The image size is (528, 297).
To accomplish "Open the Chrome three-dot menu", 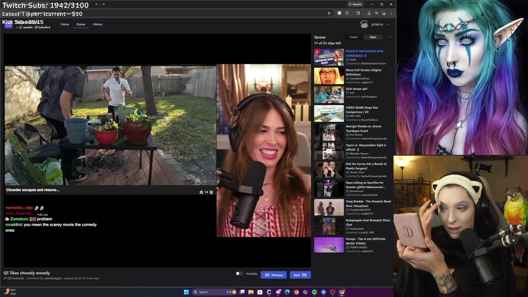I will [x=391, y=13].
